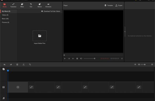Image resolution: width=155 pixels, height=101 pixels.
Task: Open the Media tab
Action: (x=5, y=5)
